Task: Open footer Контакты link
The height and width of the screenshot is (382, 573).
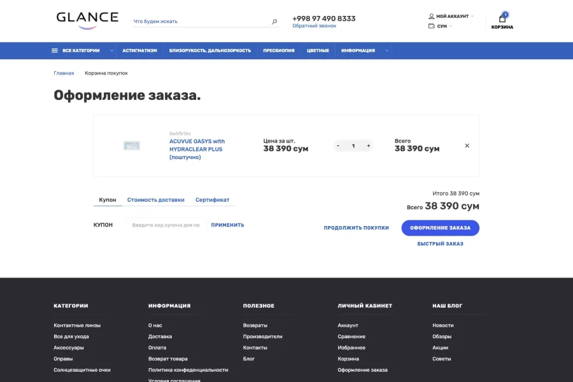Action: tap(255, 348)
